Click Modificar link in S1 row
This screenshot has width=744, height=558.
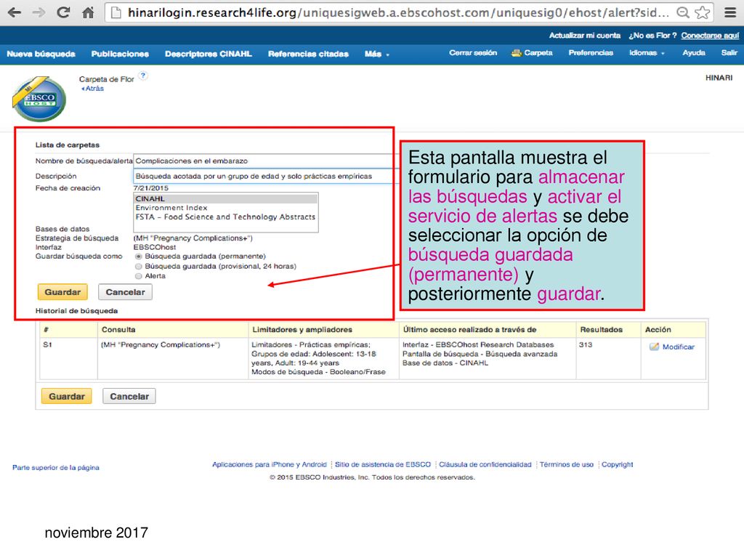(x=678, y=347)
